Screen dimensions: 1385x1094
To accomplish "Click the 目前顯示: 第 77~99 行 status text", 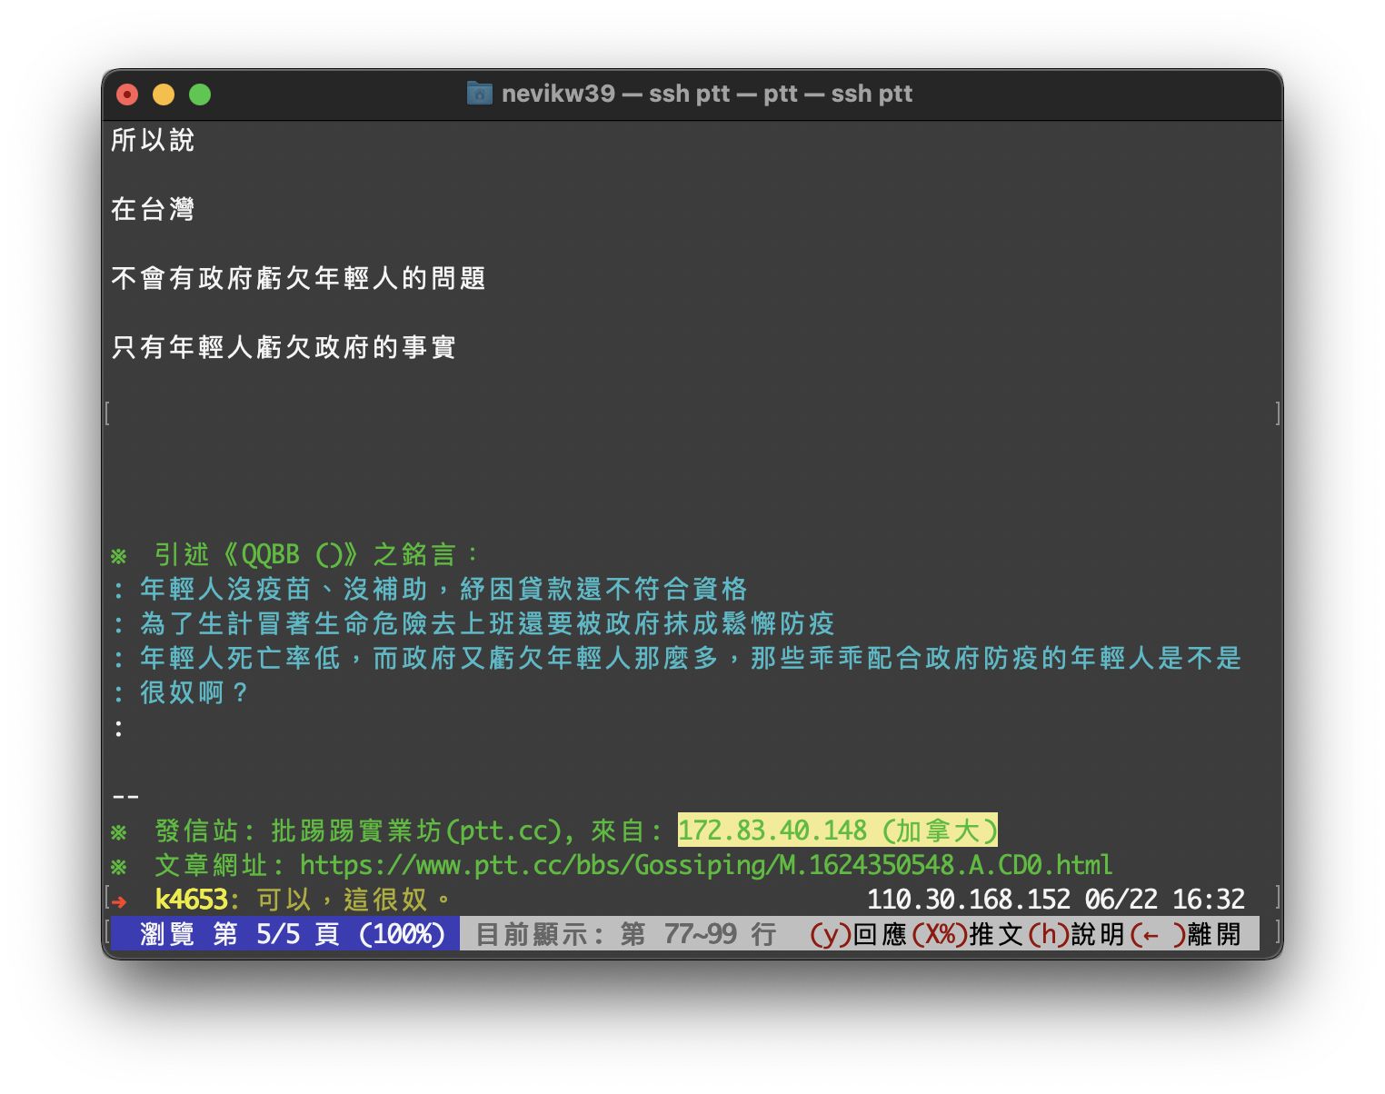I will (626, 934).
